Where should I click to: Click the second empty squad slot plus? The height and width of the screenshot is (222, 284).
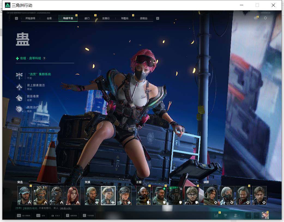coord(256,215)
